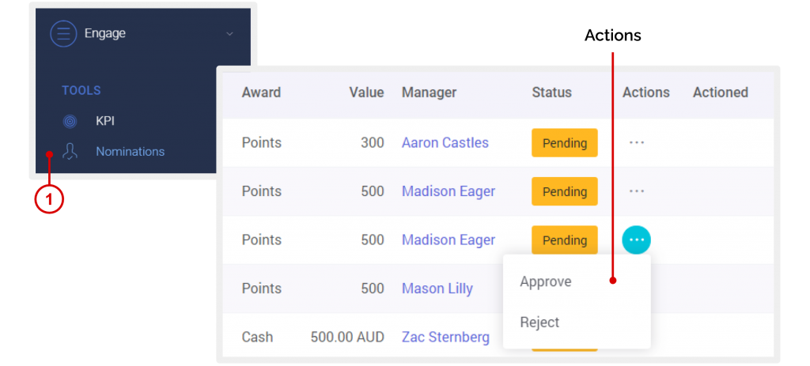Click the Pending badge in the first row
The height and width of the screenshot is (366, 810).
pos(565,143)
